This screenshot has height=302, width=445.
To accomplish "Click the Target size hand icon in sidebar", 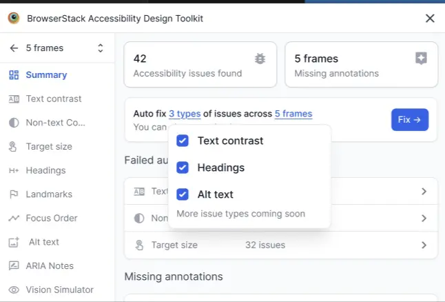I will [13, 147].
